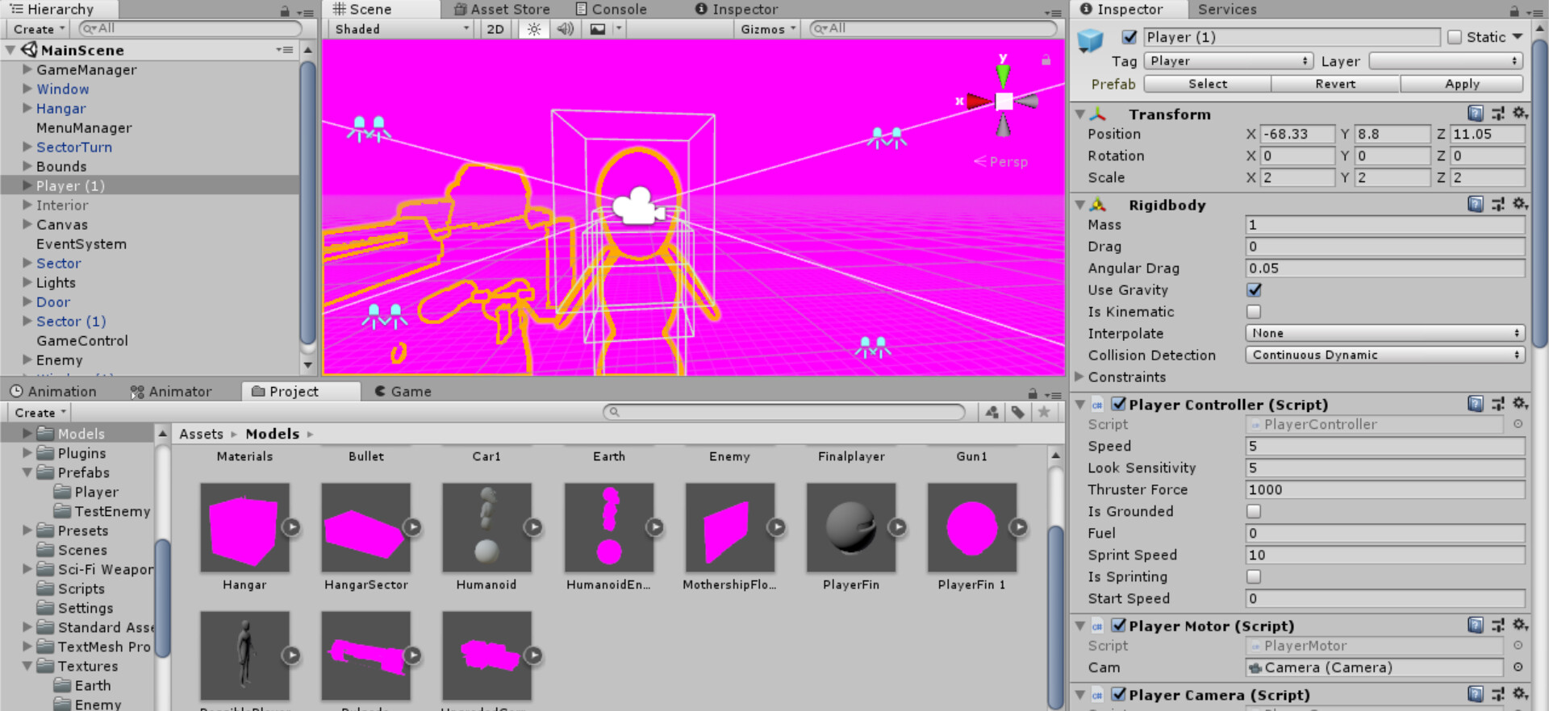1549x711 pixels.
Task: Click the prefab Apply button
Action: coord(1462,84)
